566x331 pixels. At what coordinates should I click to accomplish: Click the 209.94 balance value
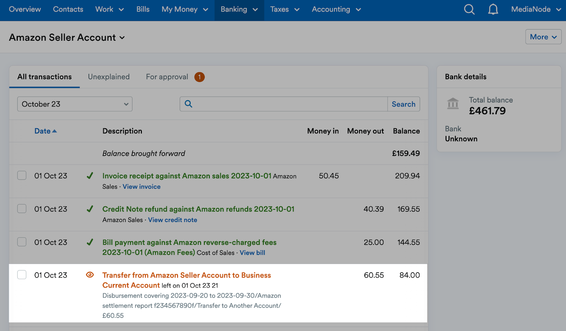pyautogui.click(x=408, y=176)
